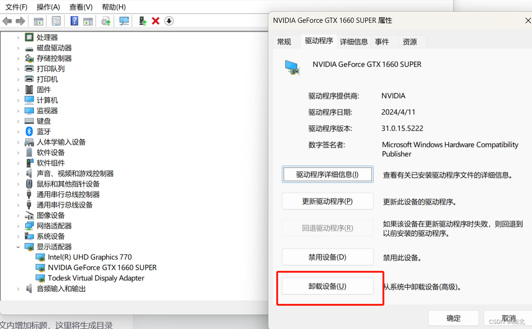Click the monitor scan for hardware changes icon
This screenshot has width=532, height=329.
pyautogui.click(x=124, y=21)
